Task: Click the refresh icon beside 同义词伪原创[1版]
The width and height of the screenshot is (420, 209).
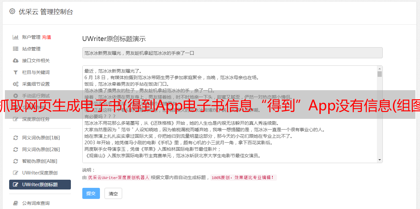Action: coord(15,138)
